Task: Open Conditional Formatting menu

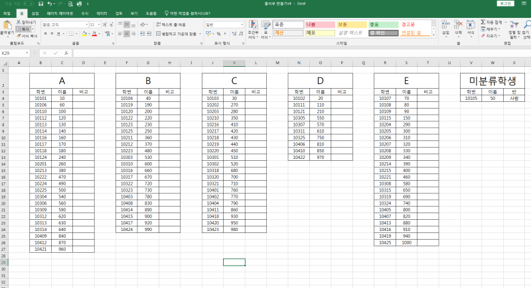Action: pyautogui.click(x=253, y=29)
